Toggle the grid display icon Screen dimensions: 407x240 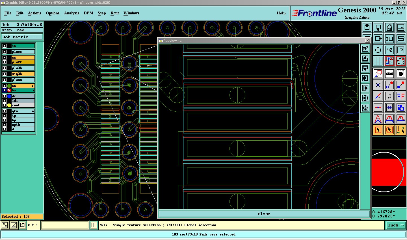(378, 61)
